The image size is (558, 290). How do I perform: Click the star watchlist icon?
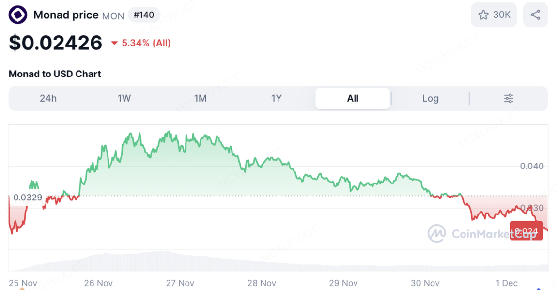(x=483, y=15)
